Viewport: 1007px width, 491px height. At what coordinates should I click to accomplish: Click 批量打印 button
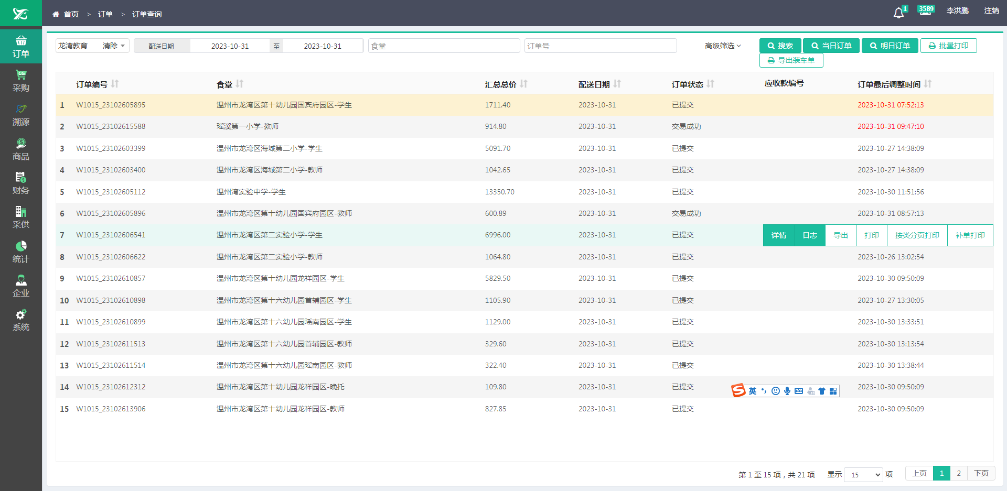point(948,46)
